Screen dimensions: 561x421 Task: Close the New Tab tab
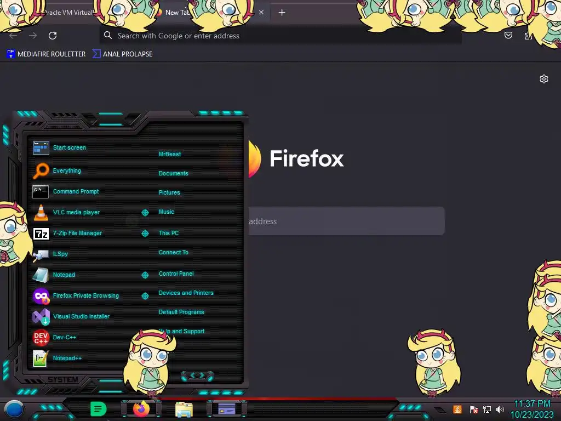261,12
